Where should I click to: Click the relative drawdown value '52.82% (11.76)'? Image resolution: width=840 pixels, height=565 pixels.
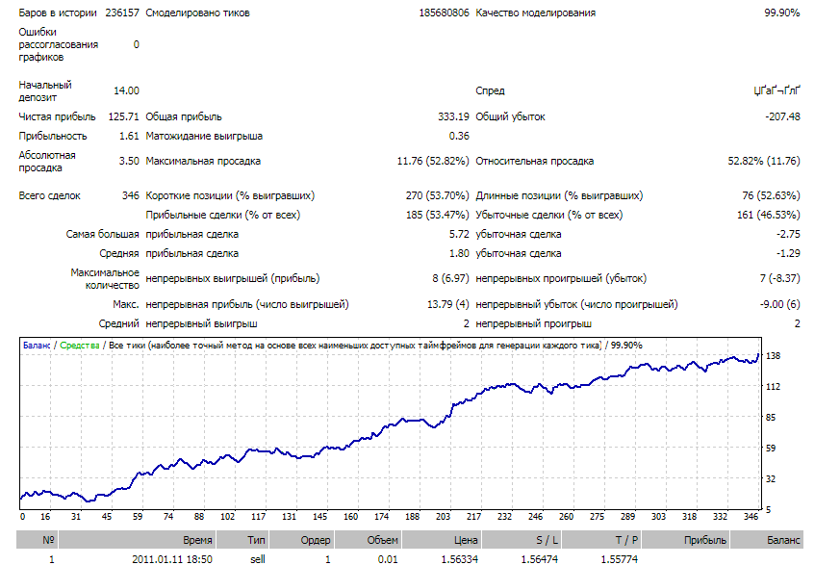point(764,161)
